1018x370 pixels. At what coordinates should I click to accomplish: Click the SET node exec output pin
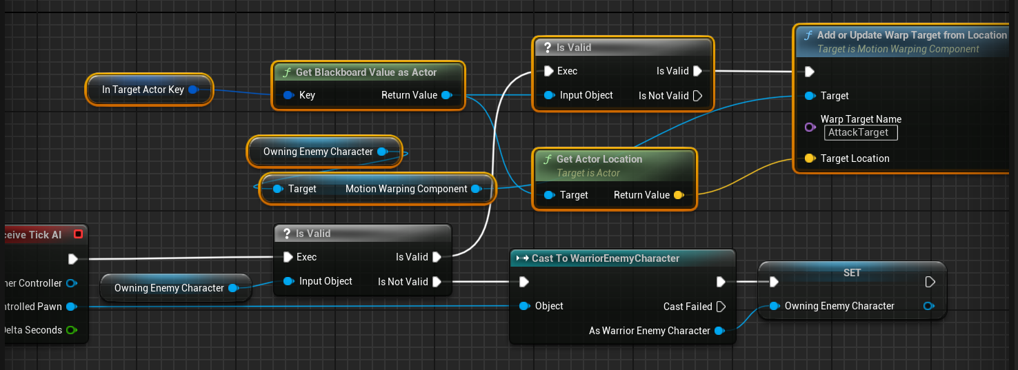930,282
